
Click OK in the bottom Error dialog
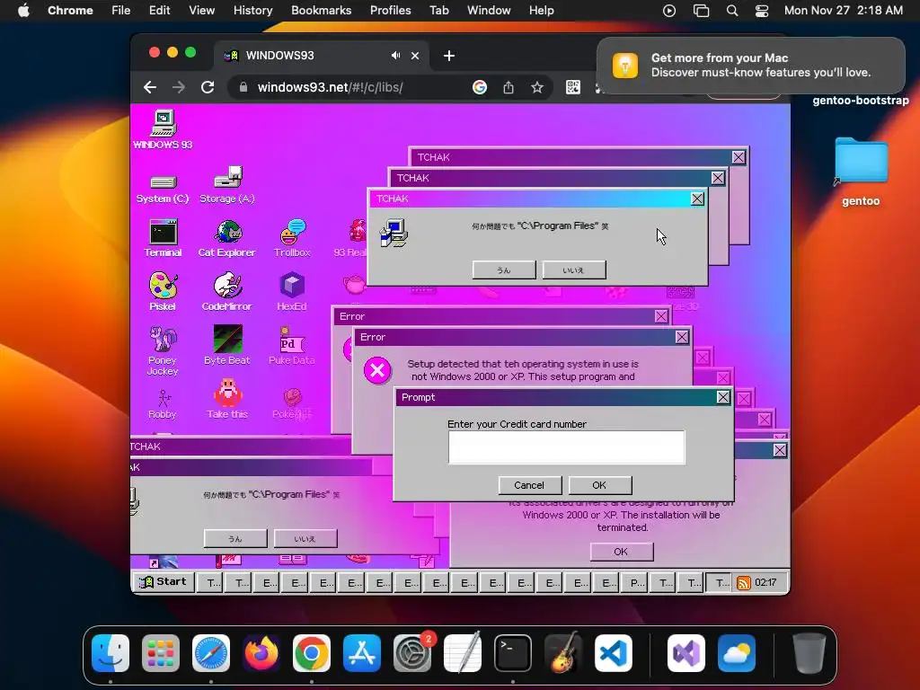(622, 552)
